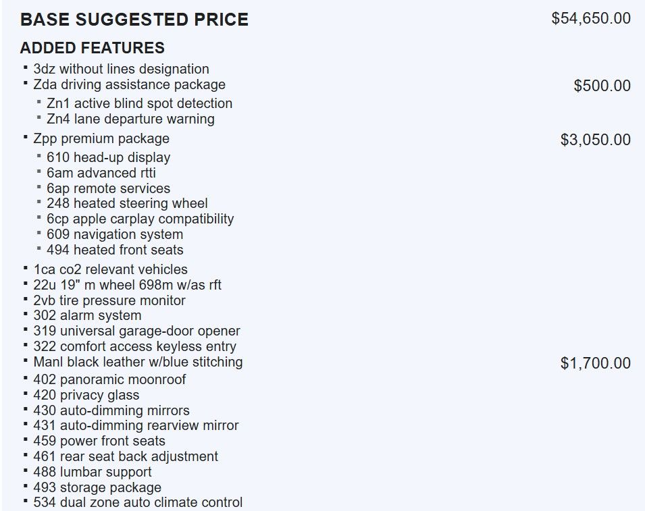Click Zn1 active blind spot detection
The image size is (645, 511).
pyautogui.click(x=139, y=103)
